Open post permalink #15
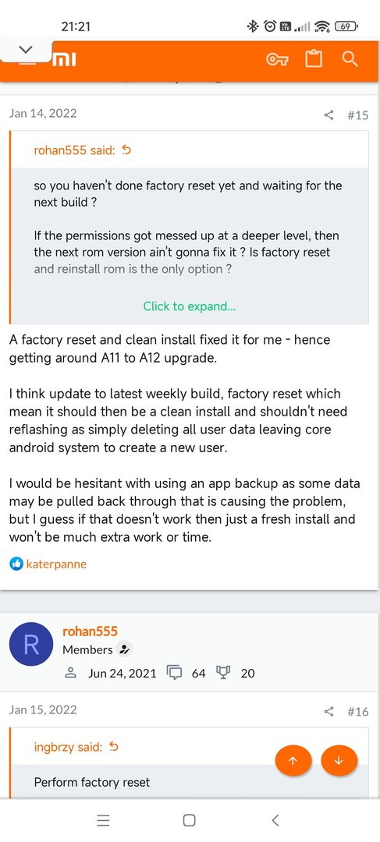Image resolution: width=380 pixels, height=842 pixels. (x=358, y=115)
